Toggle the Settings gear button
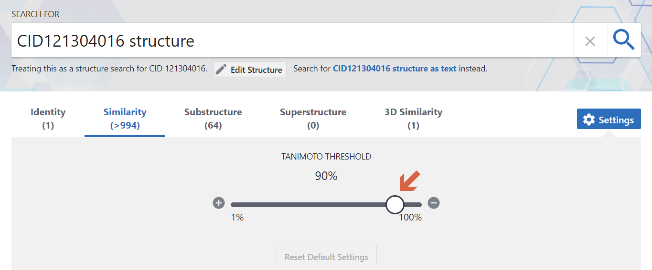This screenshot has height=270, width=652. coord(609,119)
